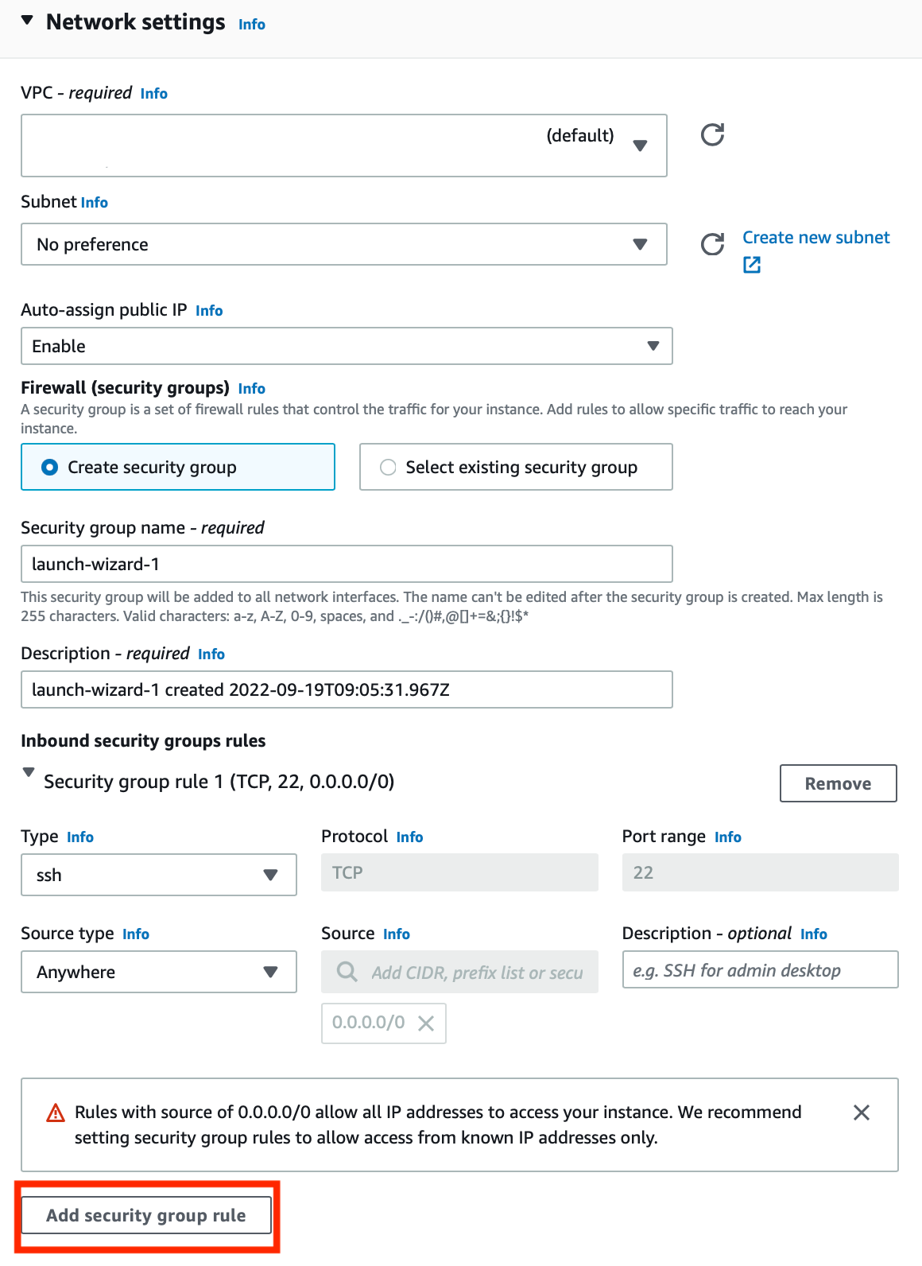Dismiss the 0.0.0.0/0 warning alert
This screenshot has height=1266, width=922.
coord(861,1113)
